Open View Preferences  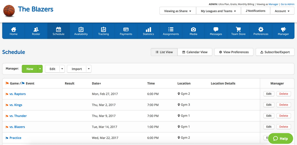pyautogui.click(x=234, y=52)
